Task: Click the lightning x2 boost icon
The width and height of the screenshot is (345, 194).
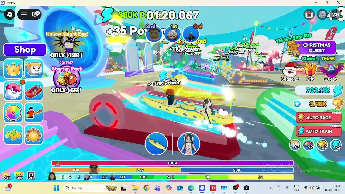Action: (x=336, y=145)
